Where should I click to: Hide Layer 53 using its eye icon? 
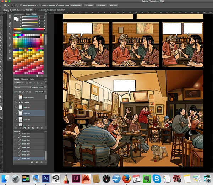[x=16, y=113]
